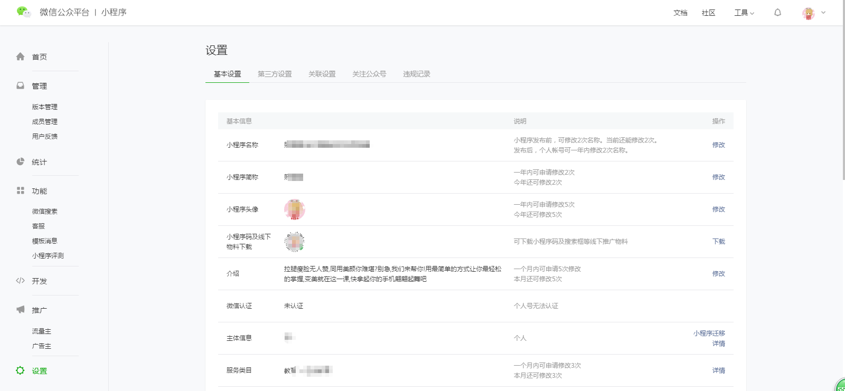Click the mini program QR code thumbnail
The height and width of the screenshot is (391, 845).
(x=295, y=242)
